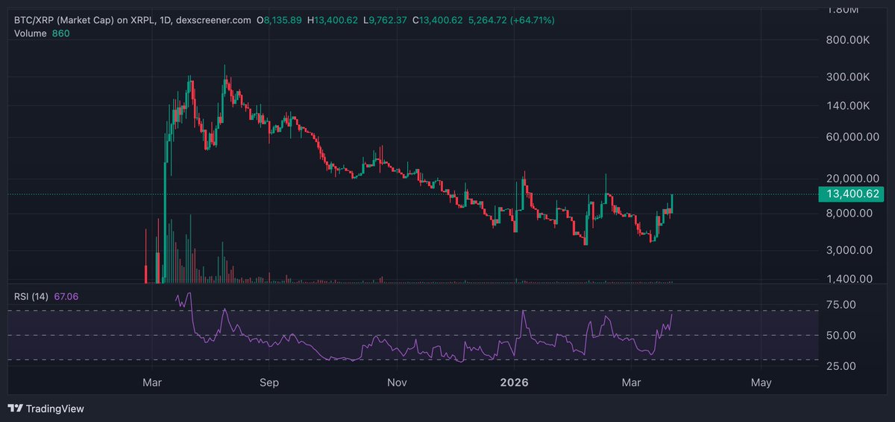Screen dimensions: 895x422
Task: Click the current price tag 13,400.62
Action: [850, 195]
